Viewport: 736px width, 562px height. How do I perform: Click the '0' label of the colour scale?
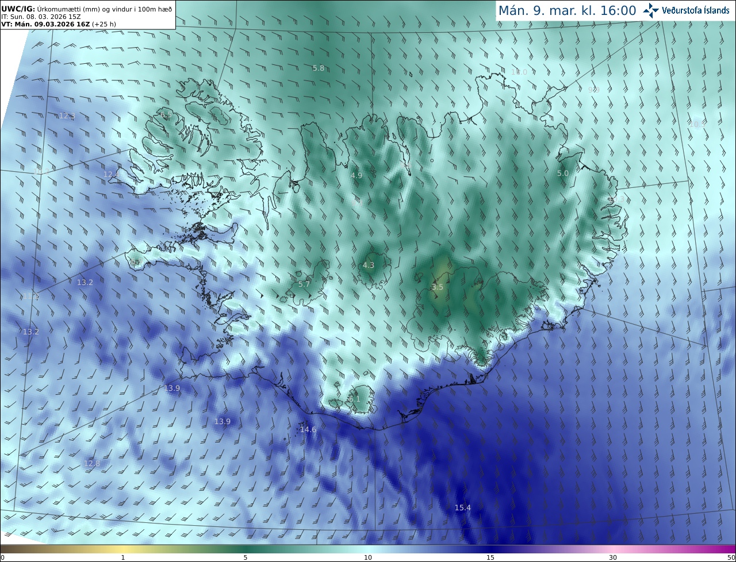coord(2,557)
